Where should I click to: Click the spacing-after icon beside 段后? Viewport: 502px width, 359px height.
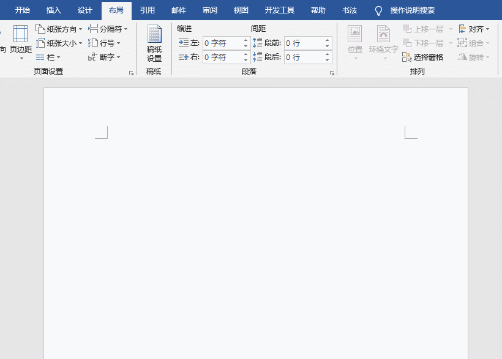click(257, 57)
